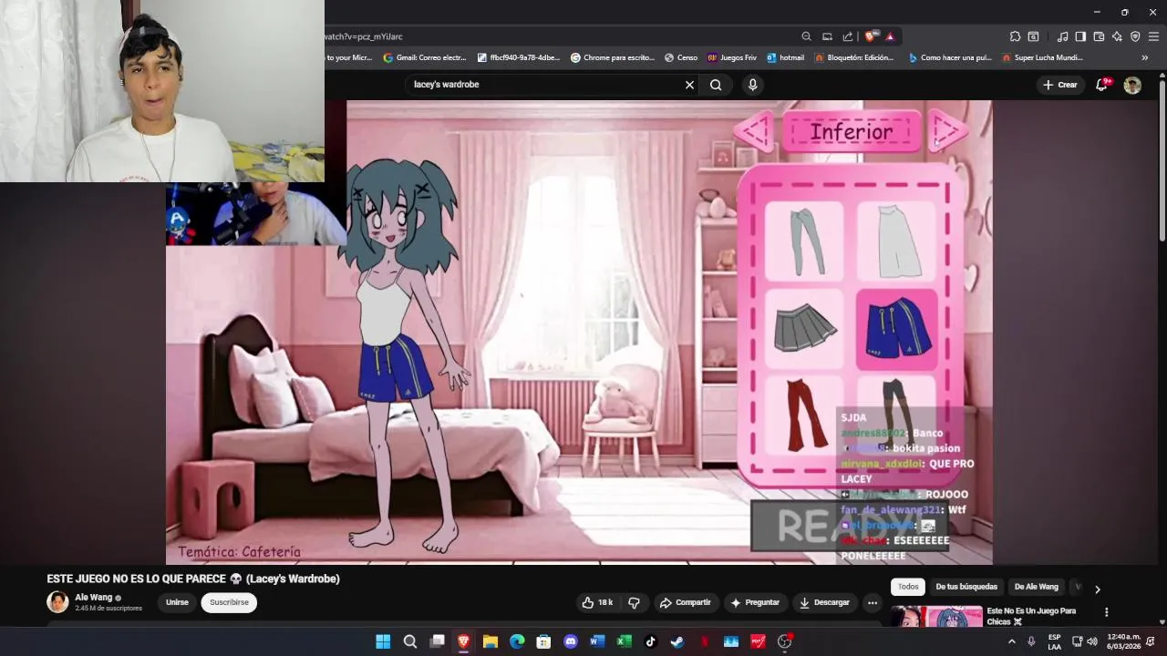Click the 'Descargar' button

point(824,602)
